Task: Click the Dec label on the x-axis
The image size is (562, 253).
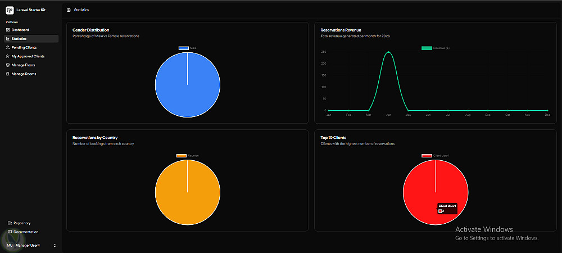Action: click(547, 115)
